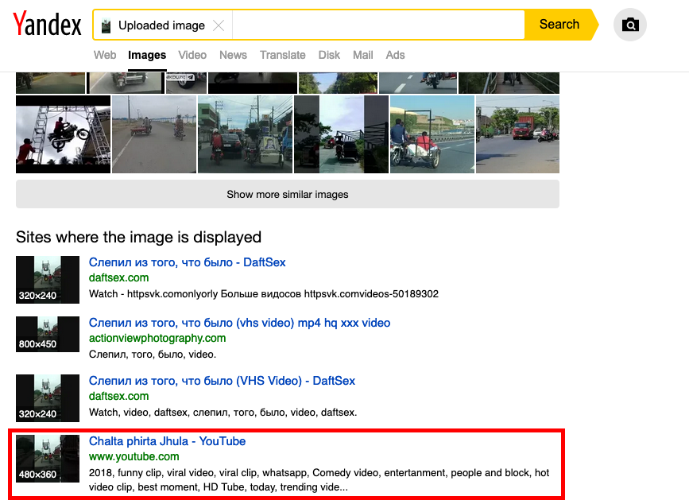Select the Images tab
Screen dimensions: 689x504
pyautogui.click(x=147, y=55)
